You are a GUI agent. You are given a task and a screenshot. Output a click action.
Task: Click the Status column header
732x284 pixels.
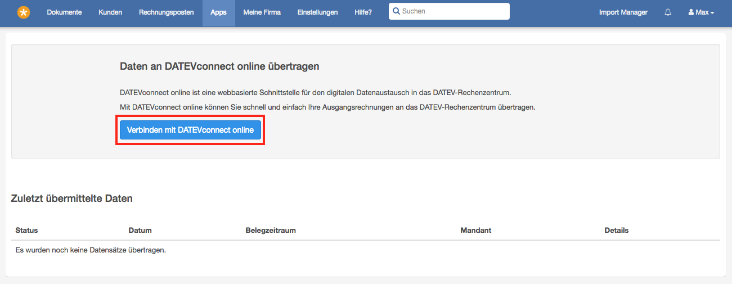(26, 231)
